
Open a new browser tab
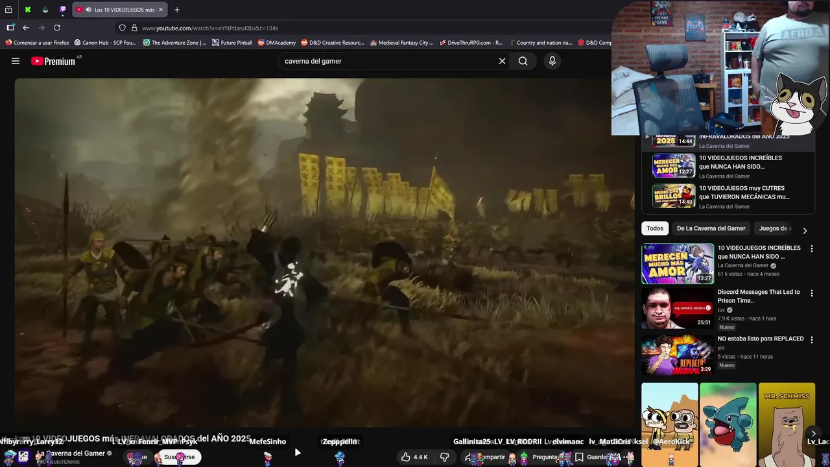[x=177, y=10]
